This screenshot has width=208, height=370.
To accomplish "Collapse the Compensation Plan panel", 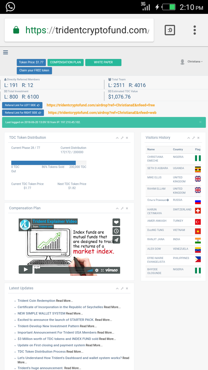I will click(117, 208).
